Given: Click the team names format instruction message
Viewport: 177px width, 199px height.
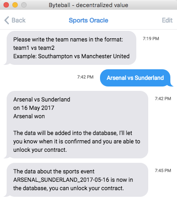Looking at the screenshot, I should (x=70, y=48).
